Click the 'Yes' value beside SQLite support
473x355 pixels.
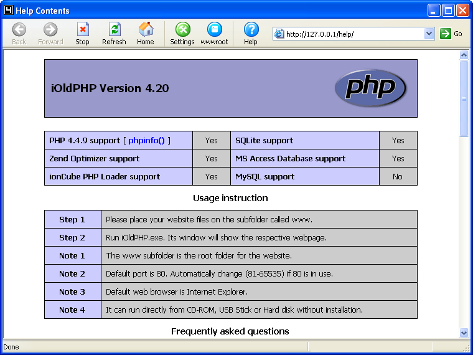coord(398,140)
